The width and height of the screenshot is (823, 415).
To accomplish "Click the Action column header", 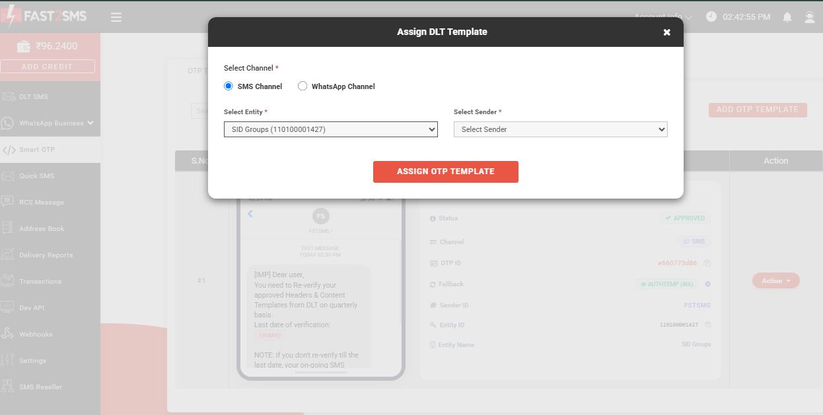I will (x=775, y=160).
